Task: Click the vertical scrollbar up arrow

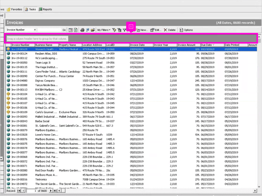Action: click(259, 37)
